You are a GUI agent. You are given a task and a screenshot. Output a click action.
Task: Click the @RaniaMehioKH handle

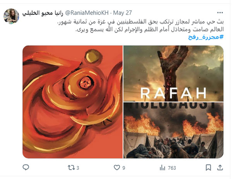(x=87, y=13)
